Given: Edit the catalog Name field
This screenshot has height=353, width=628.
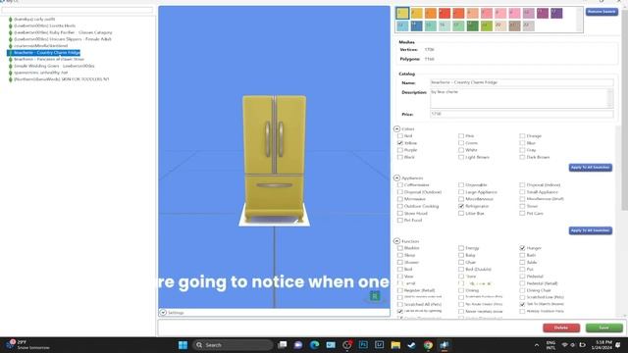Looking at the screenshot, I should 521,82.
